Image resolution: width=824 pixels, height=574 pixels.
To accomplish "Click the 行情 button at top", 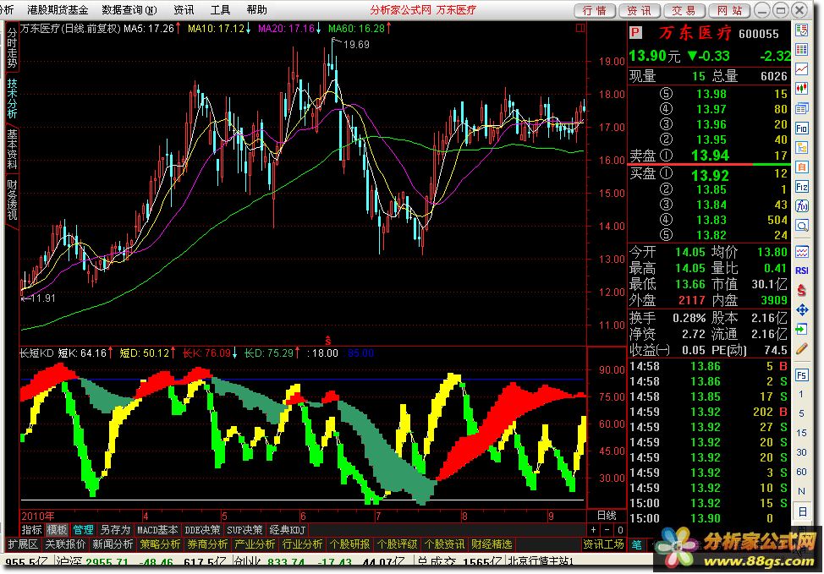I will click(595, 10).
